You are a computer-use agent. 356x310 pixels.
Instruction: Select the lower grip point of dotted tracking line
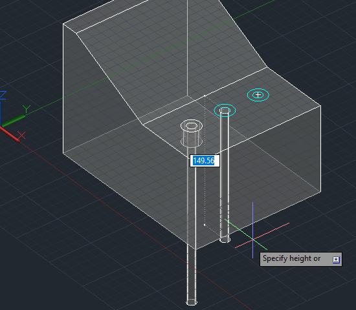point(205,225)
